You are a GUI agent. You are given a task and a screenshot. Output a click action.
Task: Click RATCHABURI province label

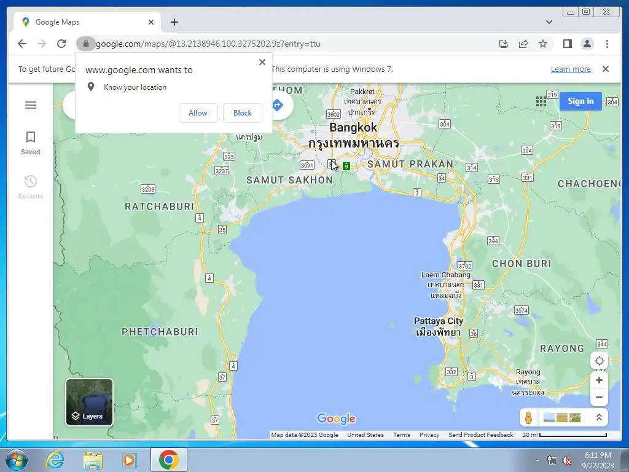159,206
